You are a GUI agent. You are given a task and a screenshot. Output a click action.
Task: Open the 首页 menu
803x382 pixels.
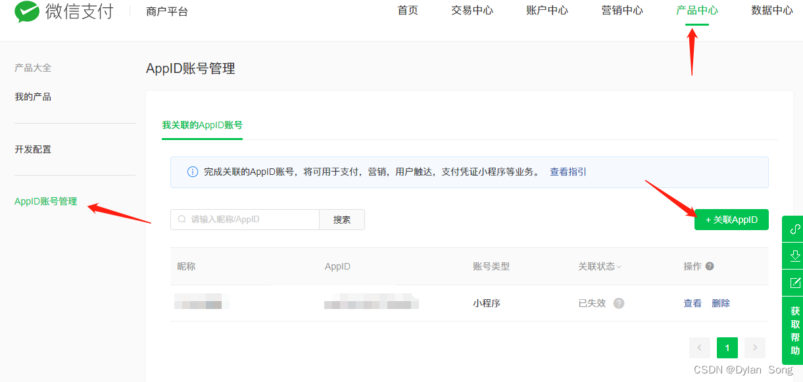pyautogui.click(x=408, y=10)
